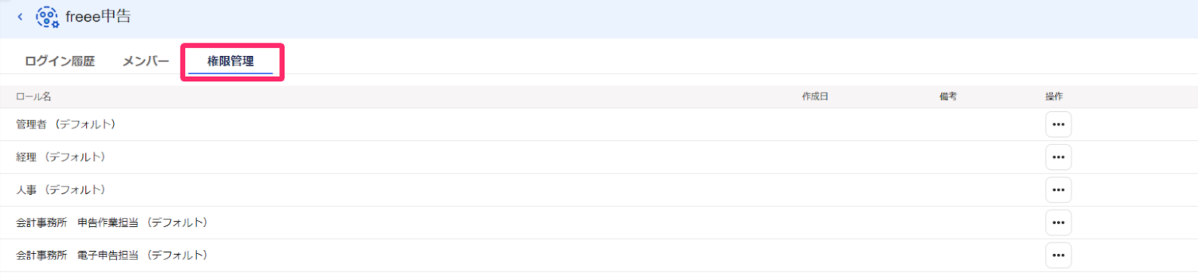The image size is (1198, 280).
Task: Click the 備考 column header
Action: (x=948, y=97)
